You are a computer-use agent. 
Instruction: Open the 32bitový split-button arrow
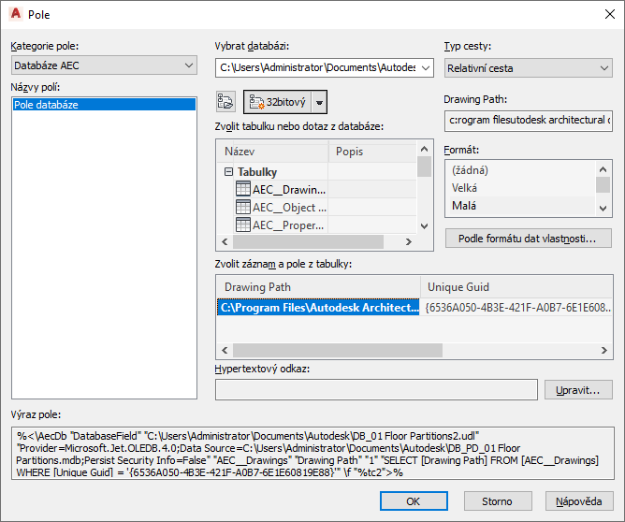pos(319,102)
